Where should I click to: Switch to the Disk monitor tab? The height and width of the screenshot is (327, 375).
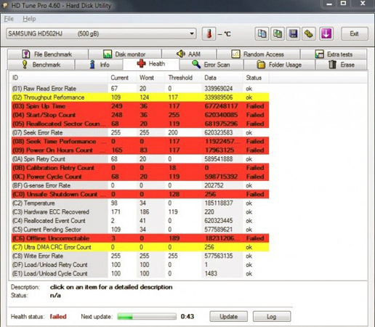(x=125, y=54)
